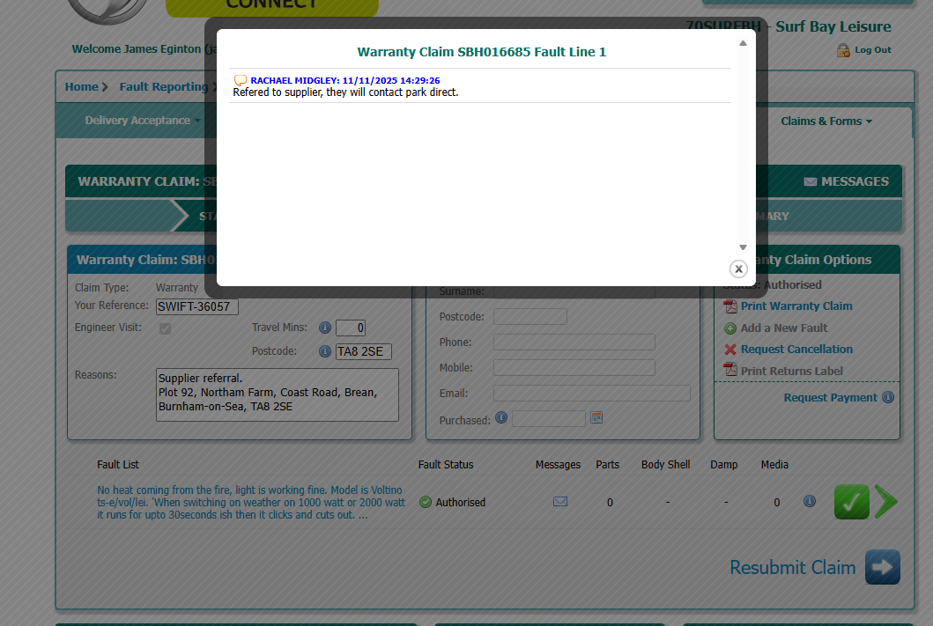Screen dimensions: 933x626
Task: Click the customer Email input field
Action: pos(591,393)
